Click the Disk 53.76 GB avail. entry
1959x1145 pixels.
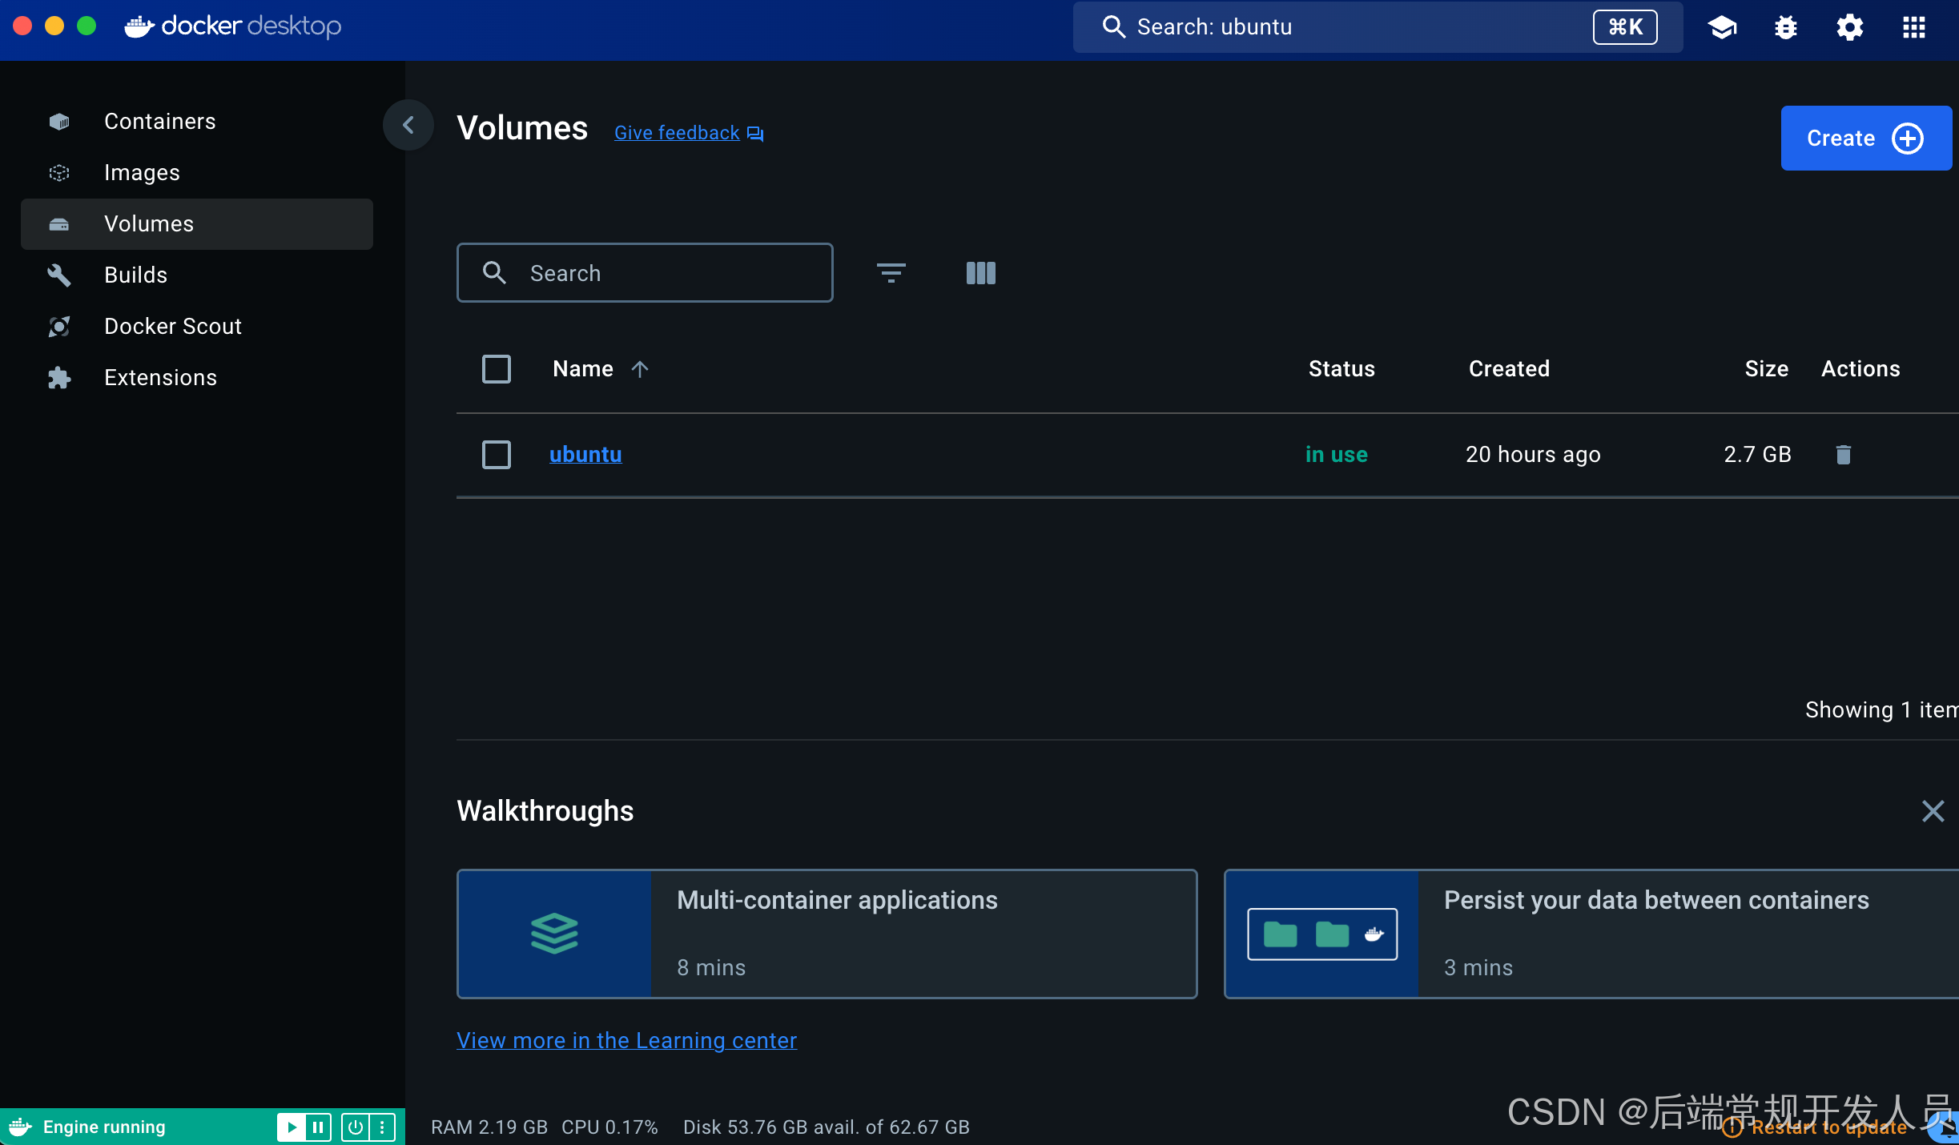tap(827, 1127)
